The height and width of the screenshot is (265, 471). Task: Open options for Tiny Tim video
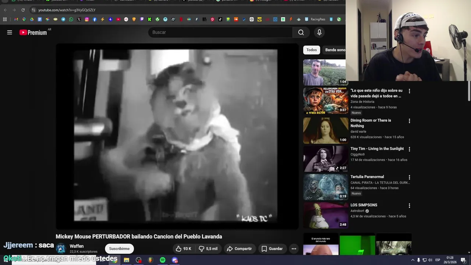pos(409,149)
